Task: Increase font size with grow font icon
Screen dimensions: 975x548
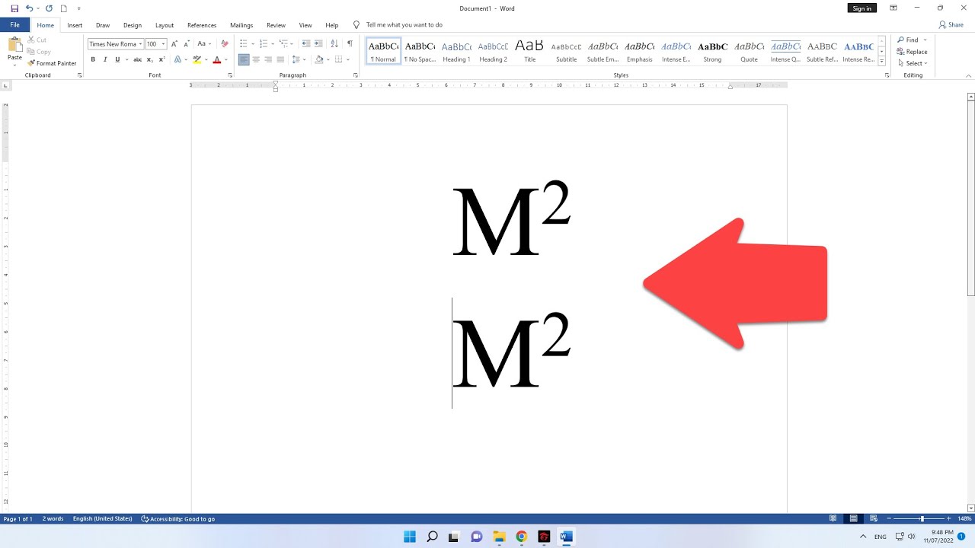Action: 174,44
